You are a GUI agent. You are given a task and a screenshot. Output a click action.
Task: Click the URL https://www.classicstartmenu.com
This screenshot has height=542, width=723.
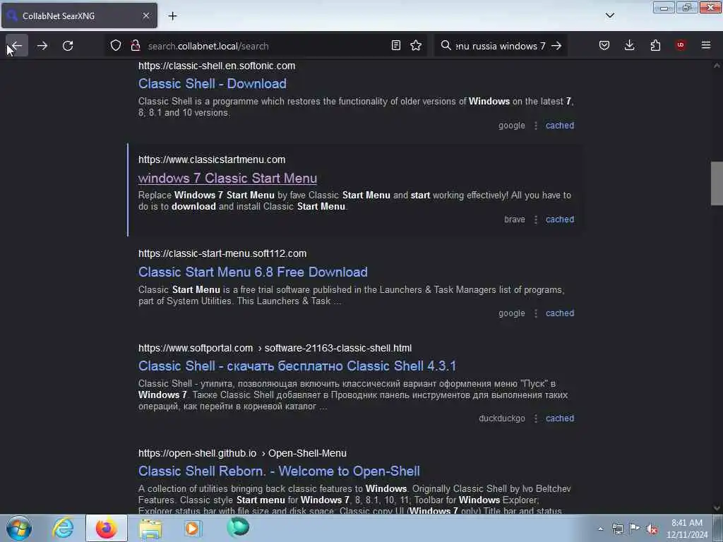tap(212, 159)
